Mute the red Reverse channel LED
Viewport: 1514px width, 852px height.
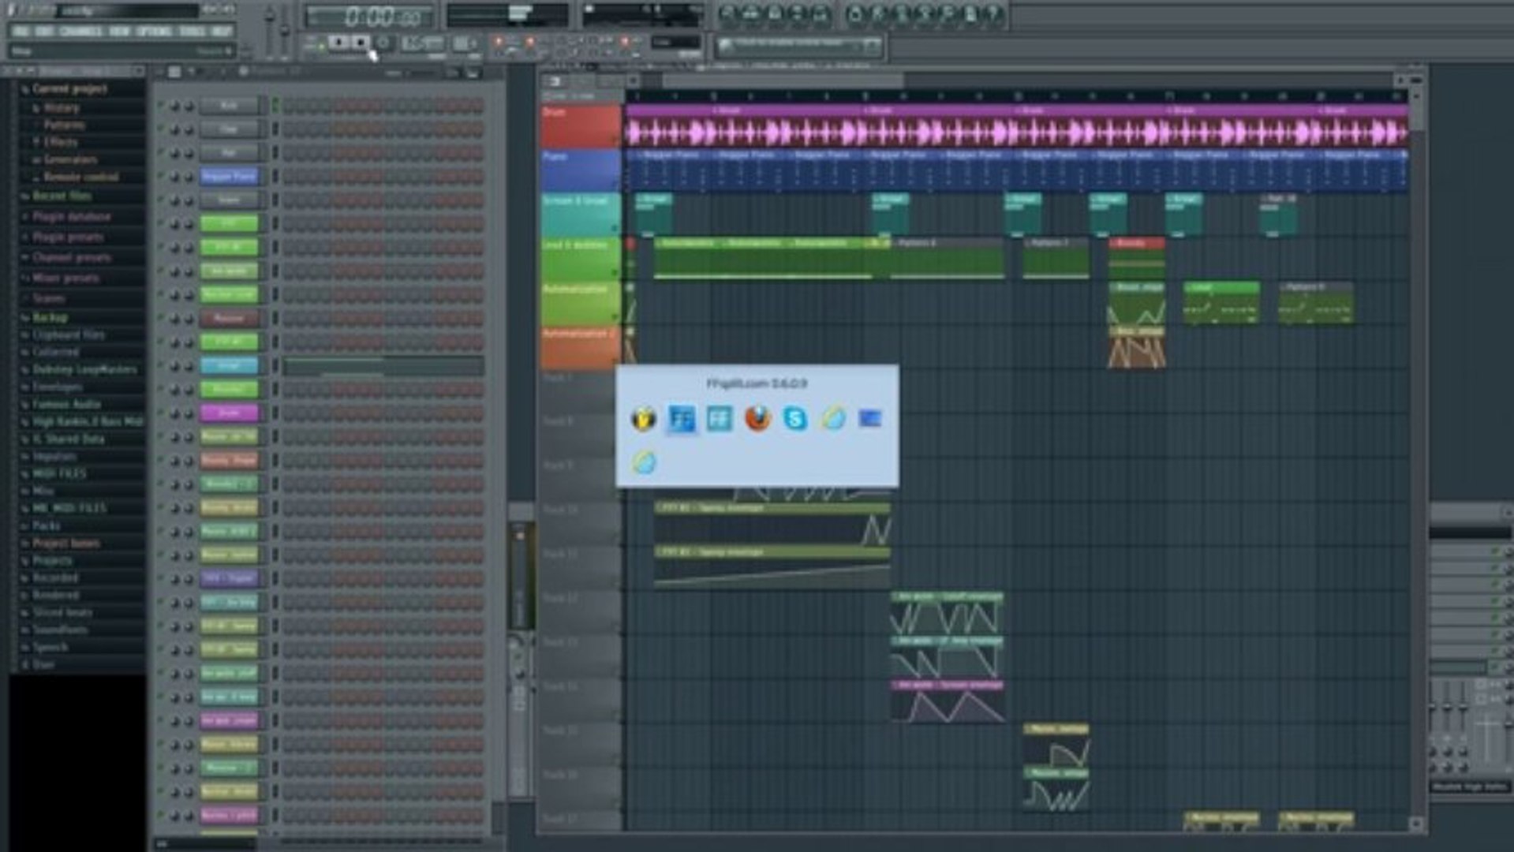coord(161,319)
